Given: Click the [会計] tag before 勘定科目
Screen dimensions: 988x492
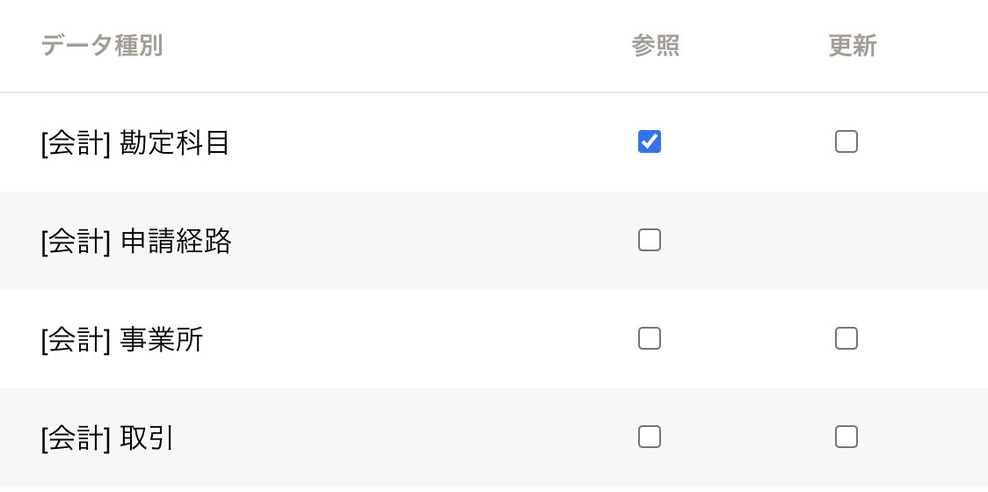Looking at the screenshot, I should point(76,142).
